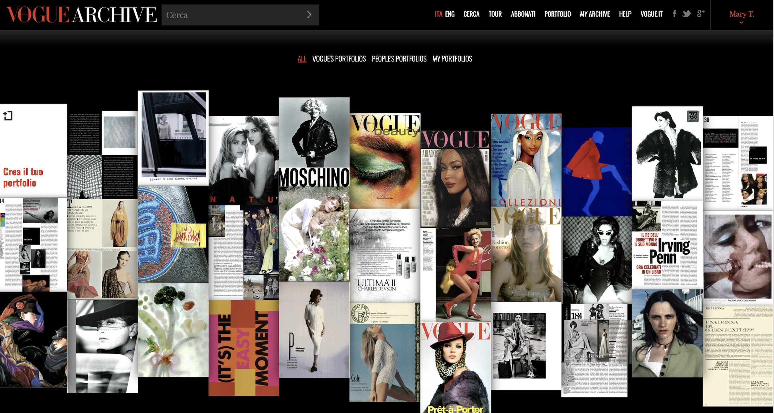774x413 pixels.
Task: Open the Google Plus icon link
Action: (700, 13)
